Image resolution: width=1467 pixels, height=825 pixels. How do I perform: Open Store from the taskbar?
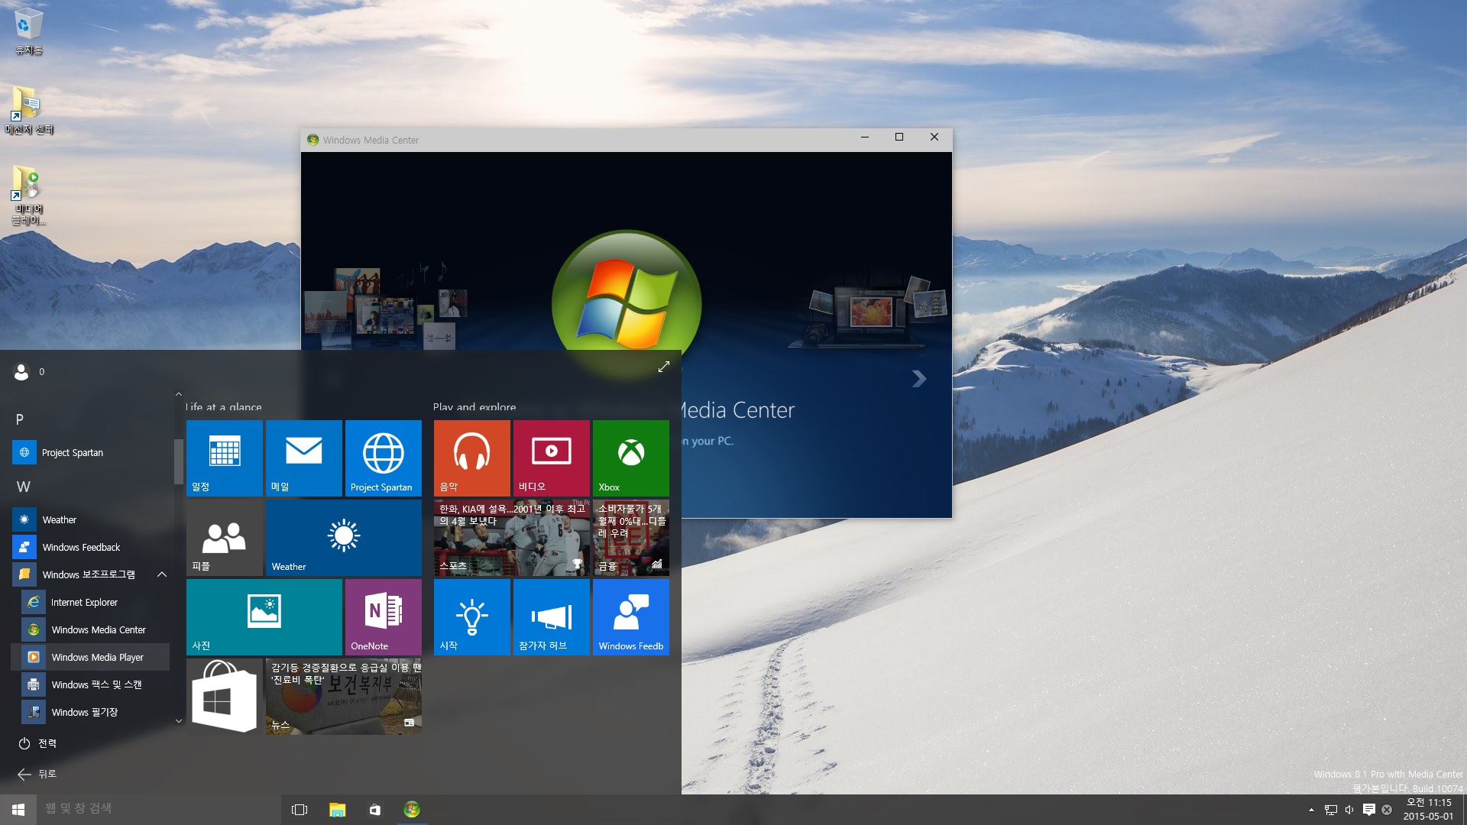pos(374,810)
